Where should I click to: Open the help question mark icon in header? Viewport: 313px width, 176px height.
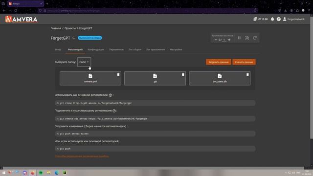(x=278, y=19)
